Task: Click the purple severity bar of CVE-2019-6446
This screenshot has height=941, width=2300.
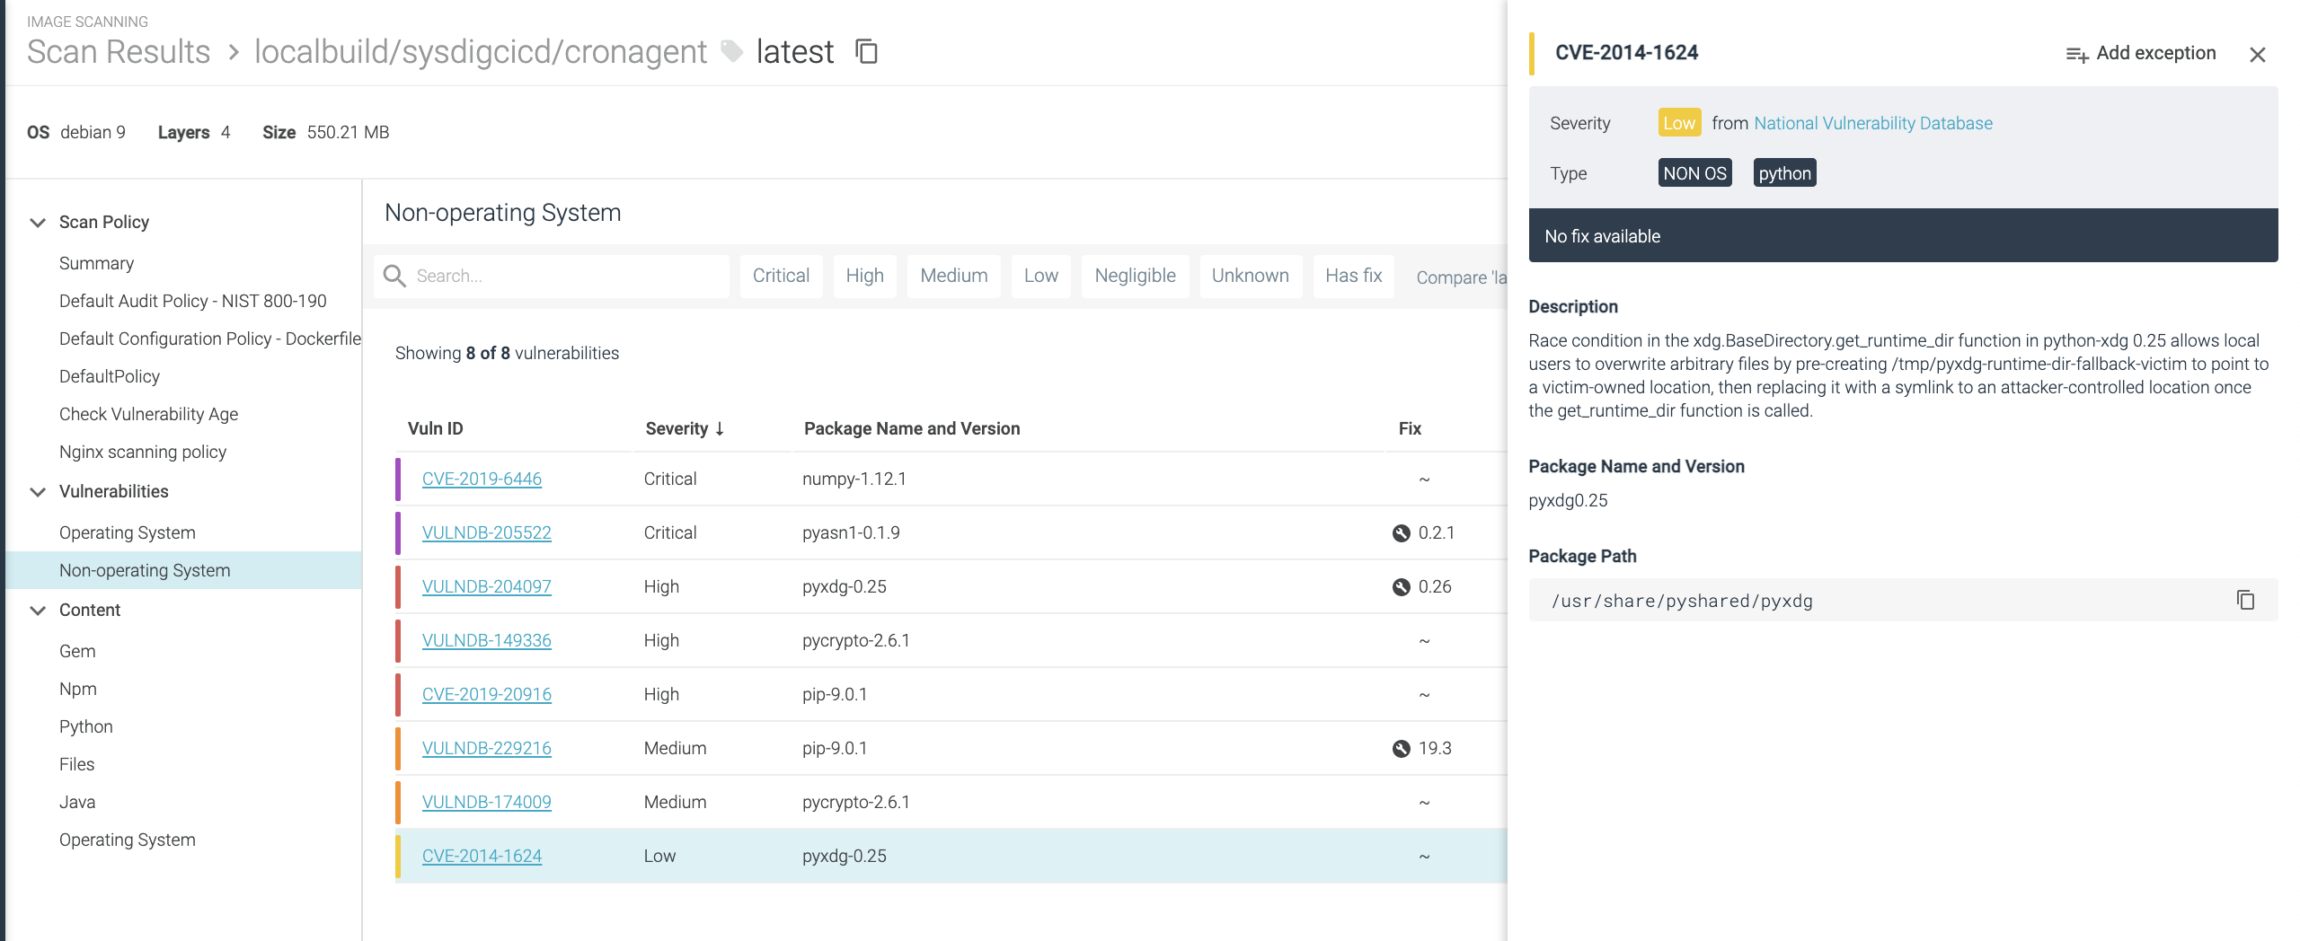Action: 398,479
